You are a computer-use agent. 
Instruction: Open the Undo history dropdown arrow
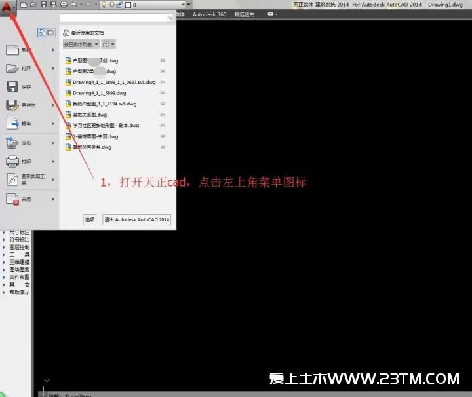81,5
